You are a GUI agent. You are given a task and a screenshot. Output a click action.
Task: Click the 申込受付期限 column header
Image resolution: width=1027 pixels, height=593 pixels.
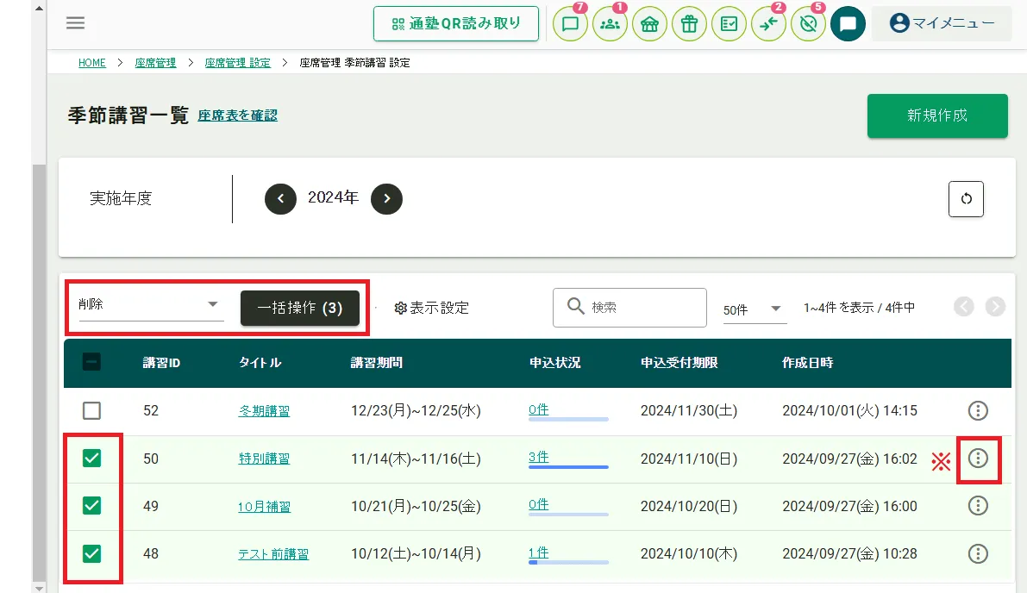point(679,363)
